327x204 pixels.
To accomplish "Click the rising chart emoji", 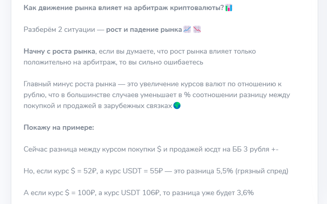I will [x=187, y=29].
